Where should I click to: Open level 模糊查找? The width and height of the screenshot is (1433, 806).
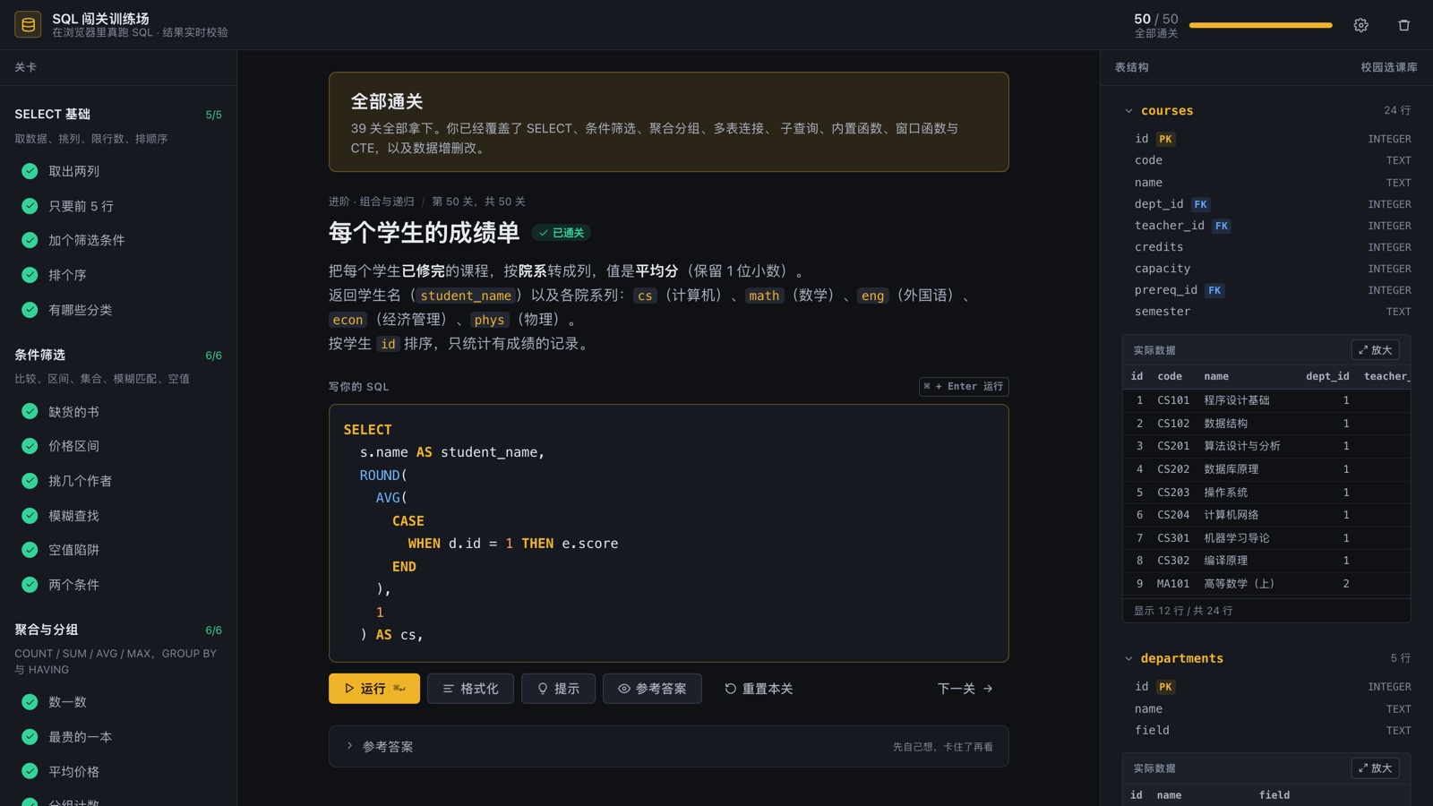point(118,516)
